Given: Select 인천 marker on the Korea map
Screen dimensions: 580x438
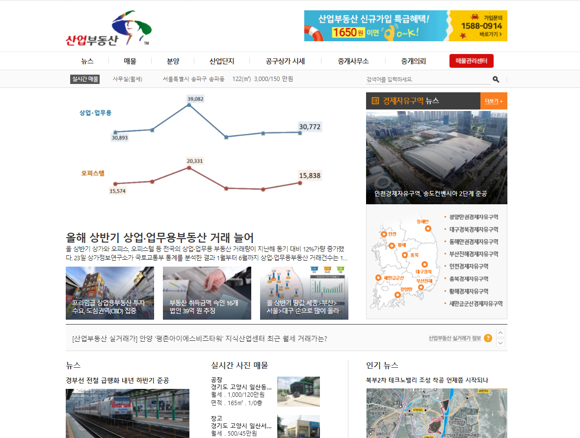Looking at the screenshot, I should (x=383, y=234).
